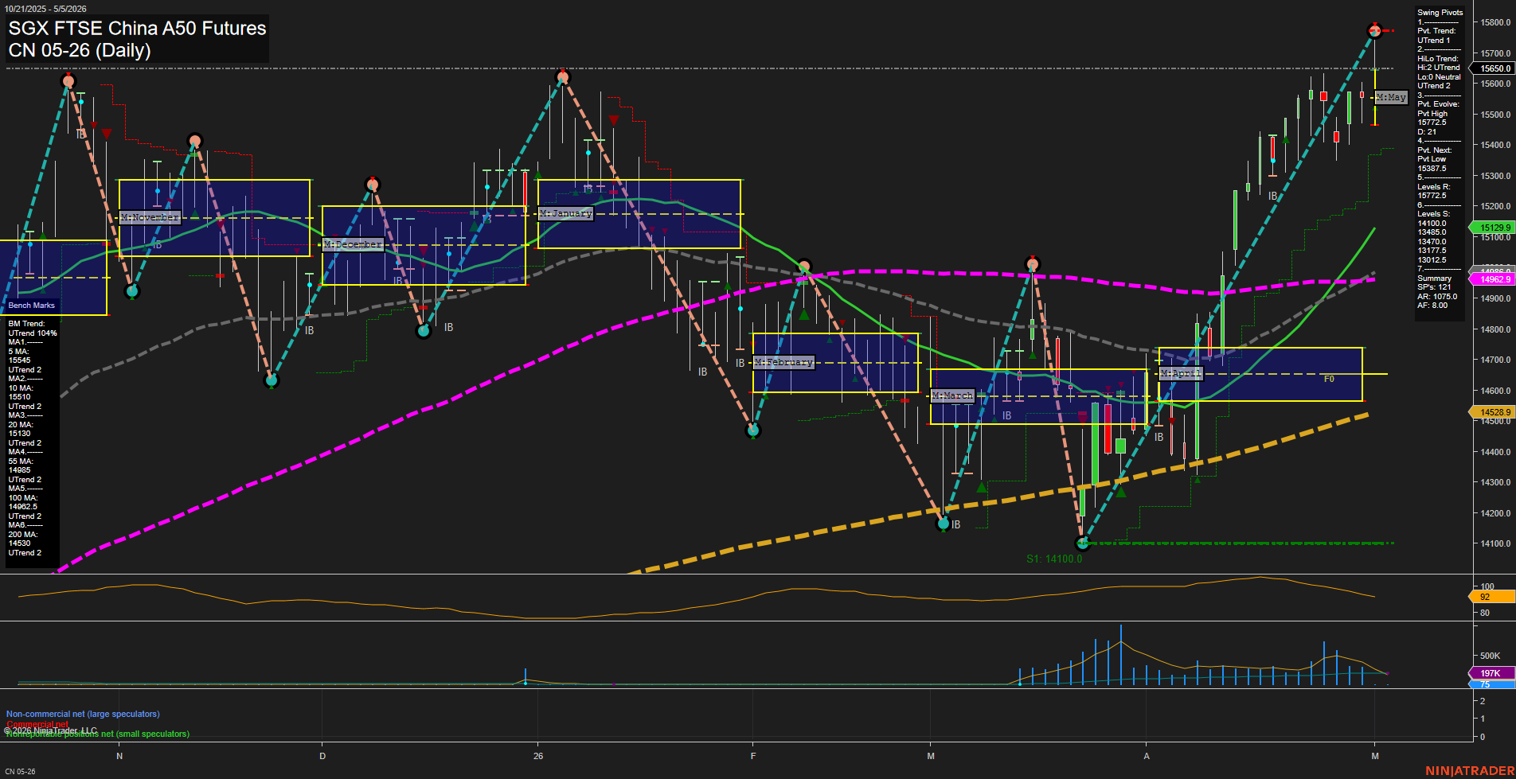Click the Levels R: 15772.5 entry
The height and width of the screenshot is (779, 1516).
[x=1434, y=191]
